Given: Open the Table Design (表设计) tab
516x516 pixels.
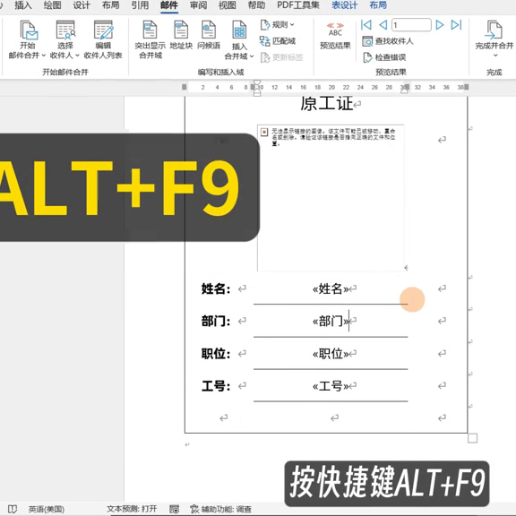Looking at the screenshot, I should pos(344,5).
